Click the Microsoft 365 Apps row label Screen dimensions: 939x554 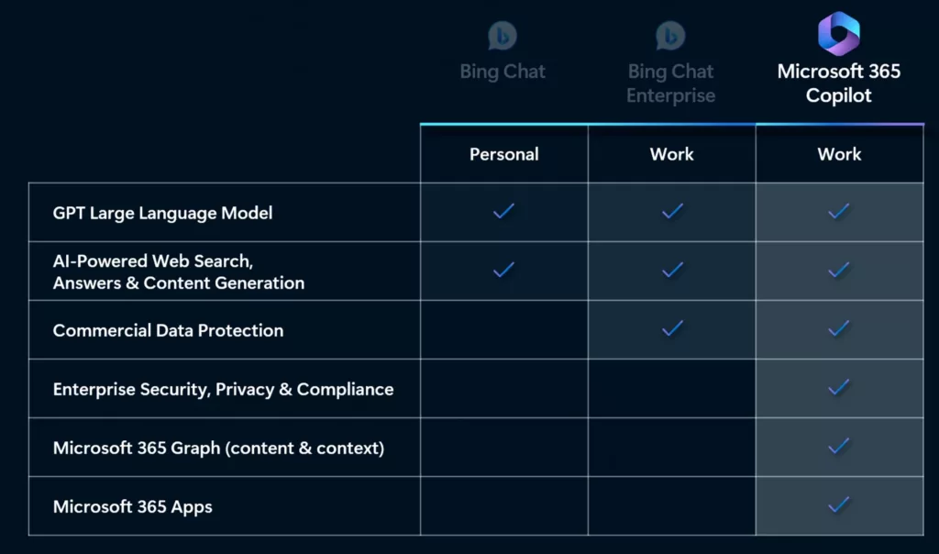133,506
